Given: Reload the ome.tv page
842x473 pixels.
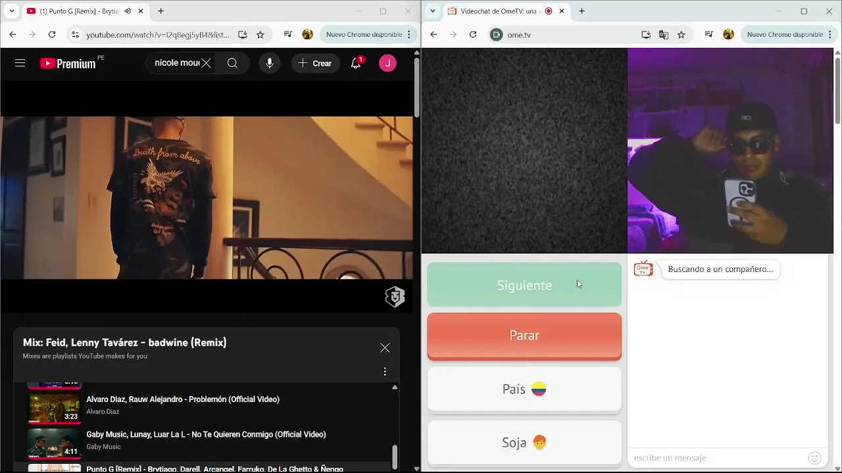Looking at the screenshot, I should coord(473,35).
